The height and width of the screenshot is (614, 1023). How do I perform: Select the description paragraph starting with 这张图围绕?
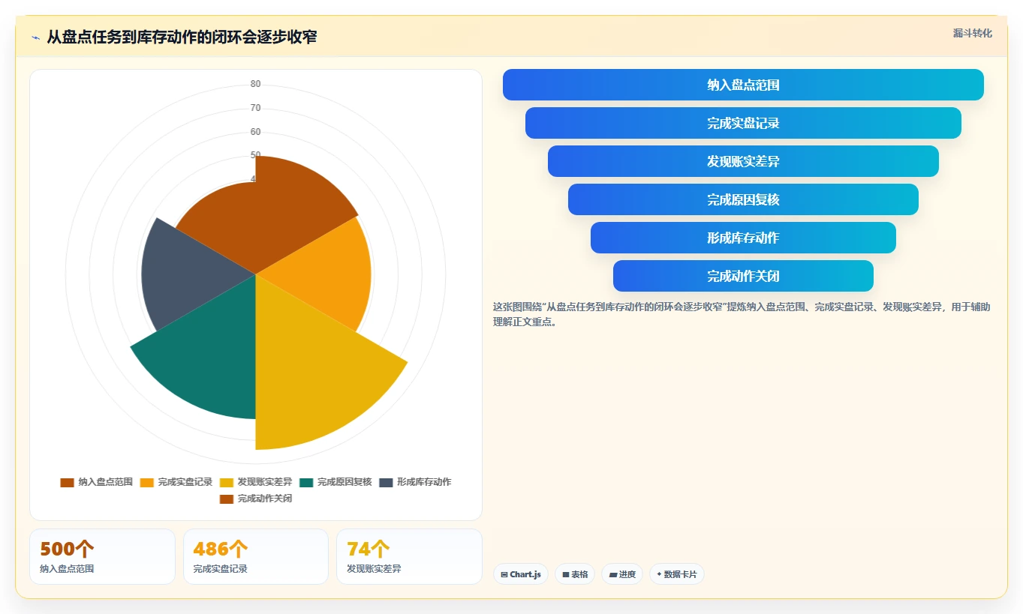[742, 314]
